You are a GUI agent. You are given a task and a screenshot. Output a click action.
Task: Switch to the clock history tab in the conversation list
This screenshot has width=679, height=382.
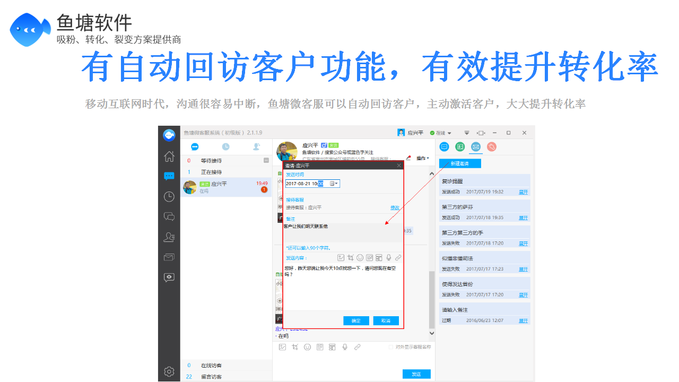point(226,147)
